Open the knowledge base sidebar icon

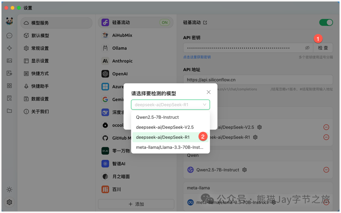[x=9, y=98]
